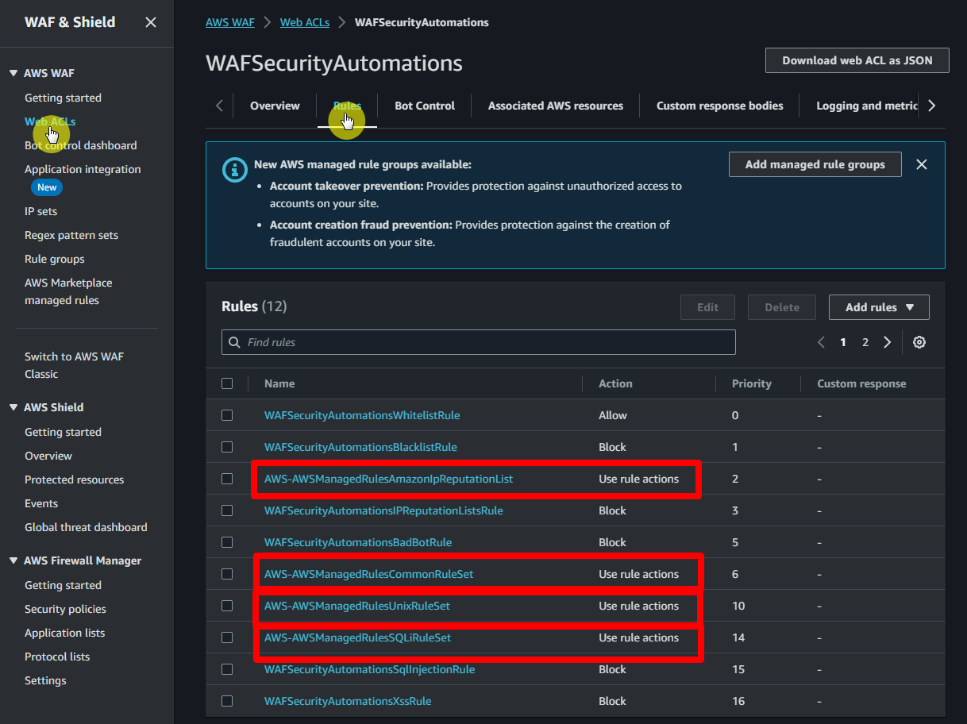The width and height of the screenshot is (967, 724).
Task: Click the New badge under Application integration
Action: coord(47,187)
